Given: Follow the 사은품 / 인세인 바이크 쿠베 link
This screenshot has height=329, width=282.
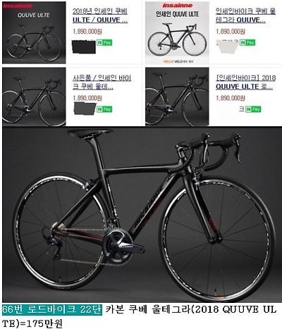Looking at the screenshot, I should (102, 82).
